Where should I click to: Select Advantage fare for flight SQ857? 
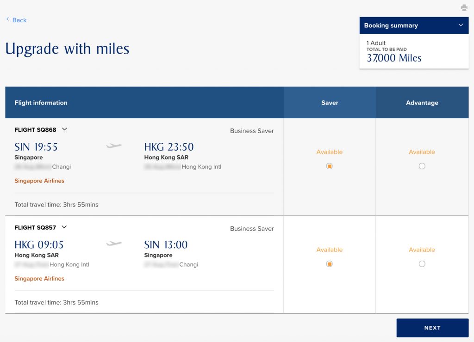[x=422, y=263]
